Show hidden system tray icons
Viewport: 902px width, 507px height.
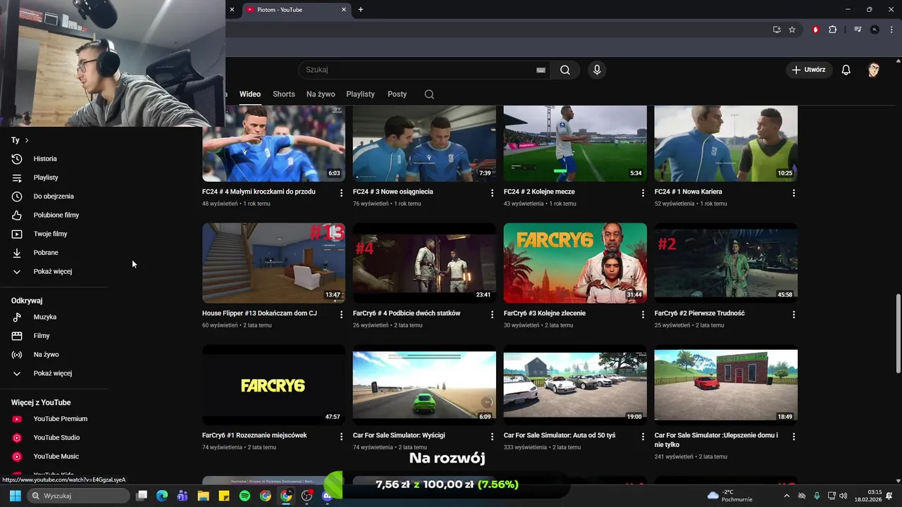786,496
